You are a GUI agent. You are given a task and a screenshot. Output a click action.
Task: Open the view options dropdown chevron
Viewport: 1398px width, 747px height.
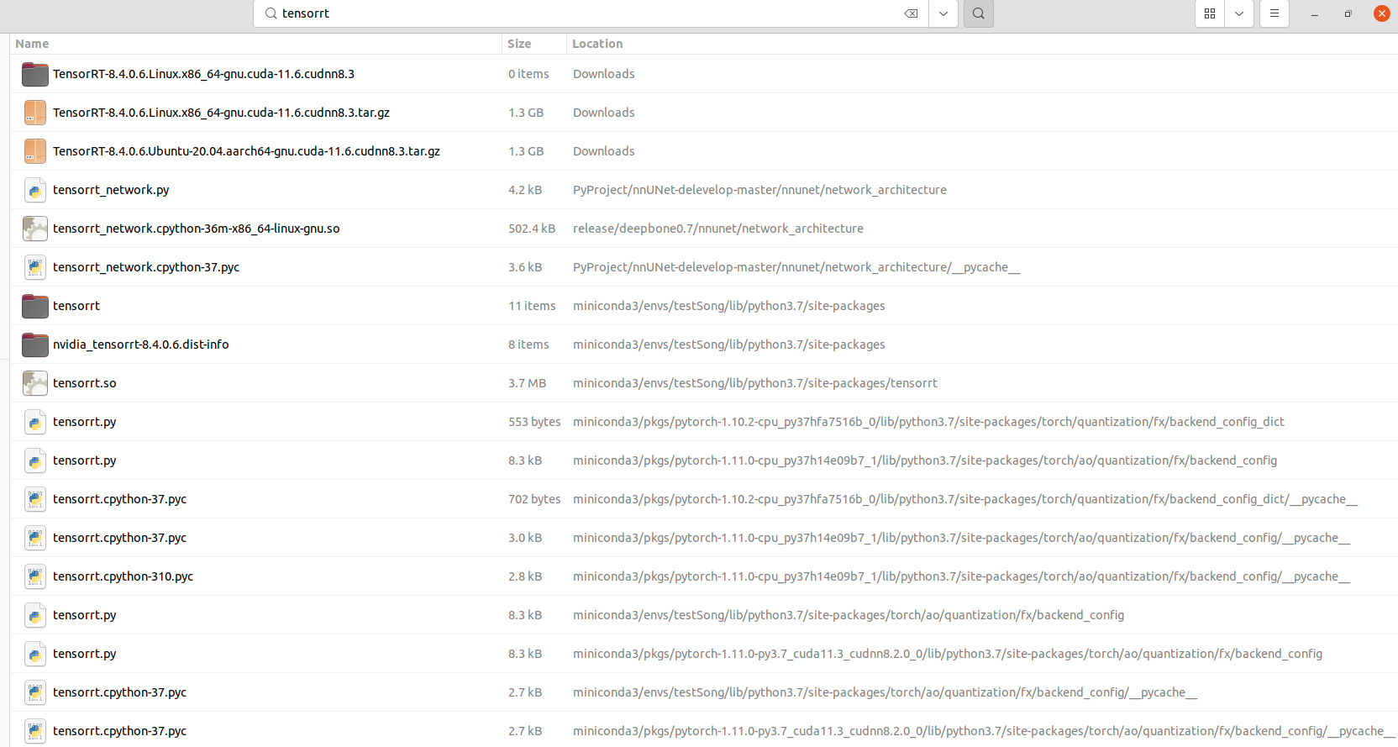(1239, 13)
